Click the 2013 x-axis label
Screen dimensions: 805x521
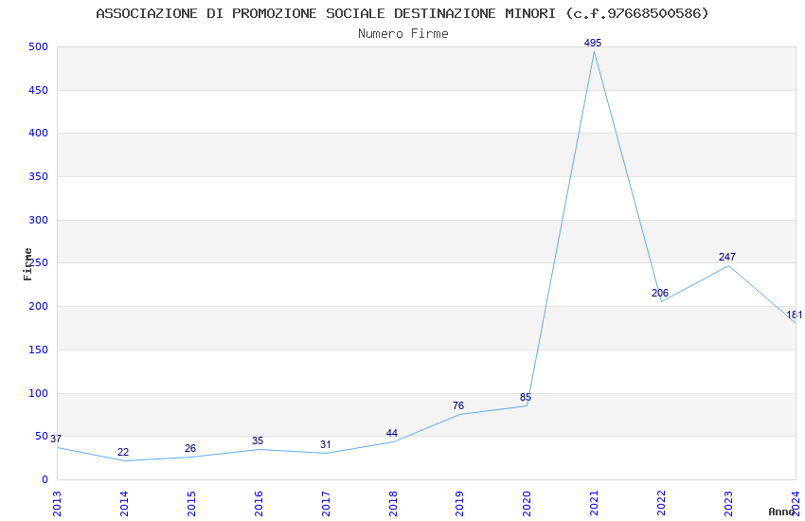(57, 504)
